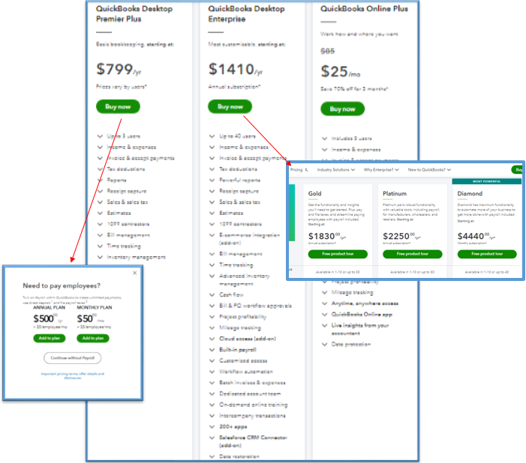Click the Gold plan $1830 price
Screen dimensions: 526x463
[326, 236]
